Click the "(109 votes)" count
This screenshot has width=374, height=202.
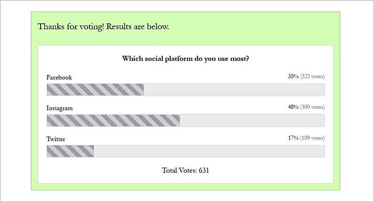312,138
